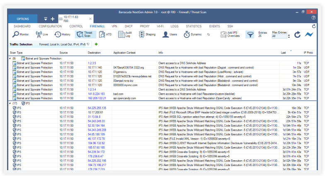The height and width of the screenshot is (176, 325).
Task: Toggle the filter funnel icon
Action: (250, 34)
